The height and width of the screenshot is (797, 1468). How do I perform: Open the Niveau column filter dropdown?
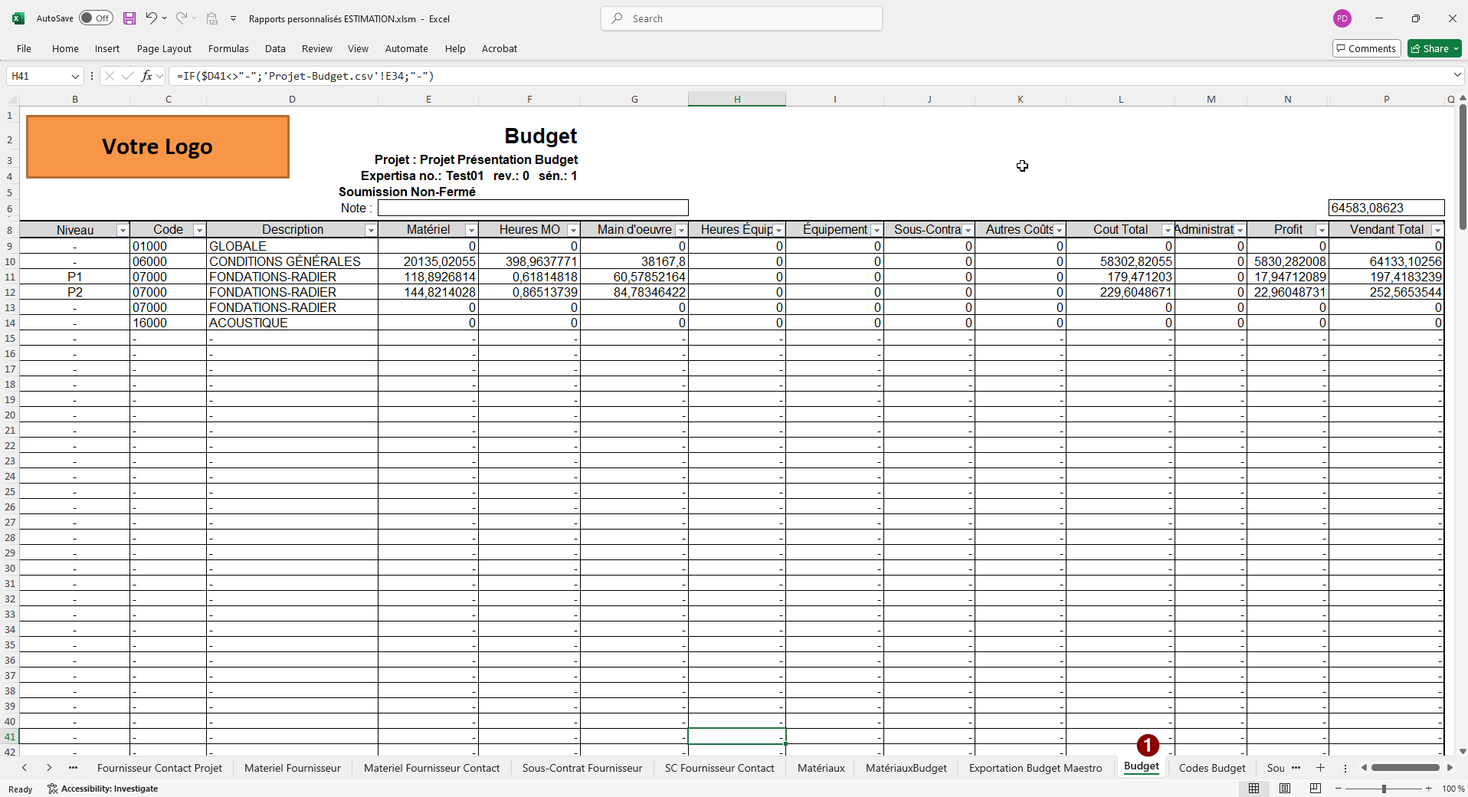122,231
